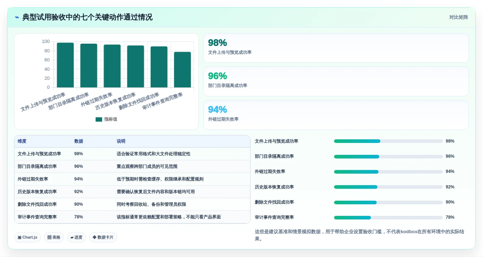Click the 进度 tag chip
The height and width of the screenshot is (257, 483).
tap(76, 237)
